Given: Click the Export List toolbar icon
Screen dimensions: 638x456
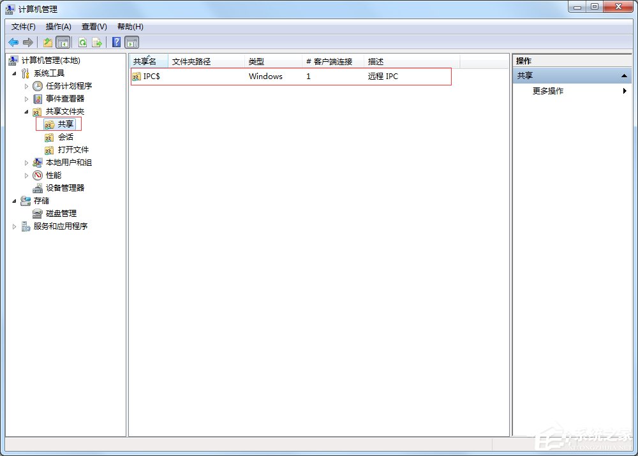Looking at the screenshot, I should click(97, 42).
